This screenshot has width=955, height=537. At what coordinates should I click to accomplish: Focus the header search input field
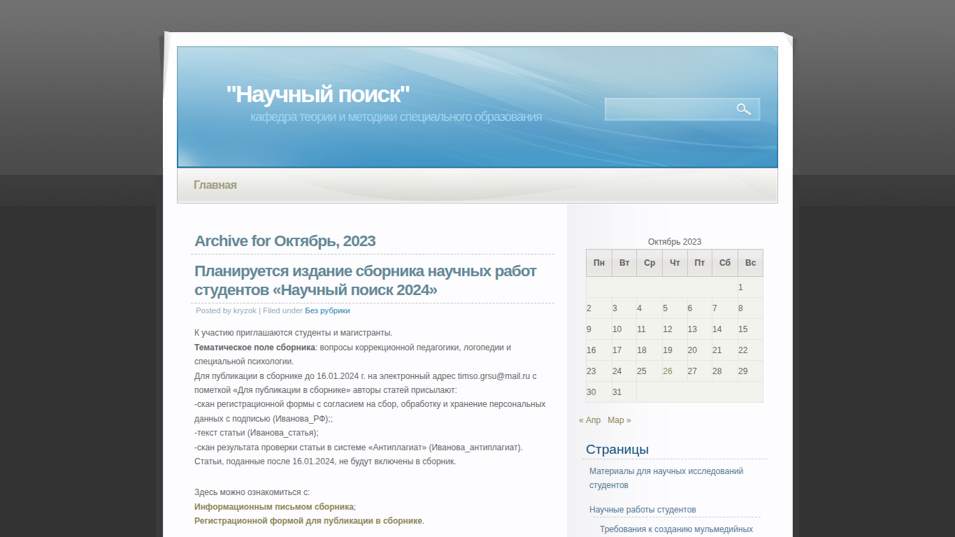pos(668,109)
